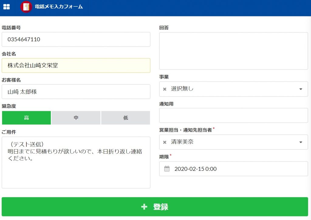Clear 清家美奈 selection with the x icon

coord(165,142)
